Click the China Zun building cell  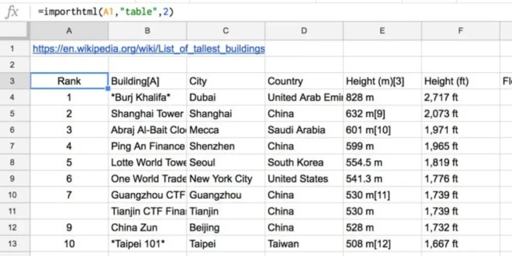(147, 228)
